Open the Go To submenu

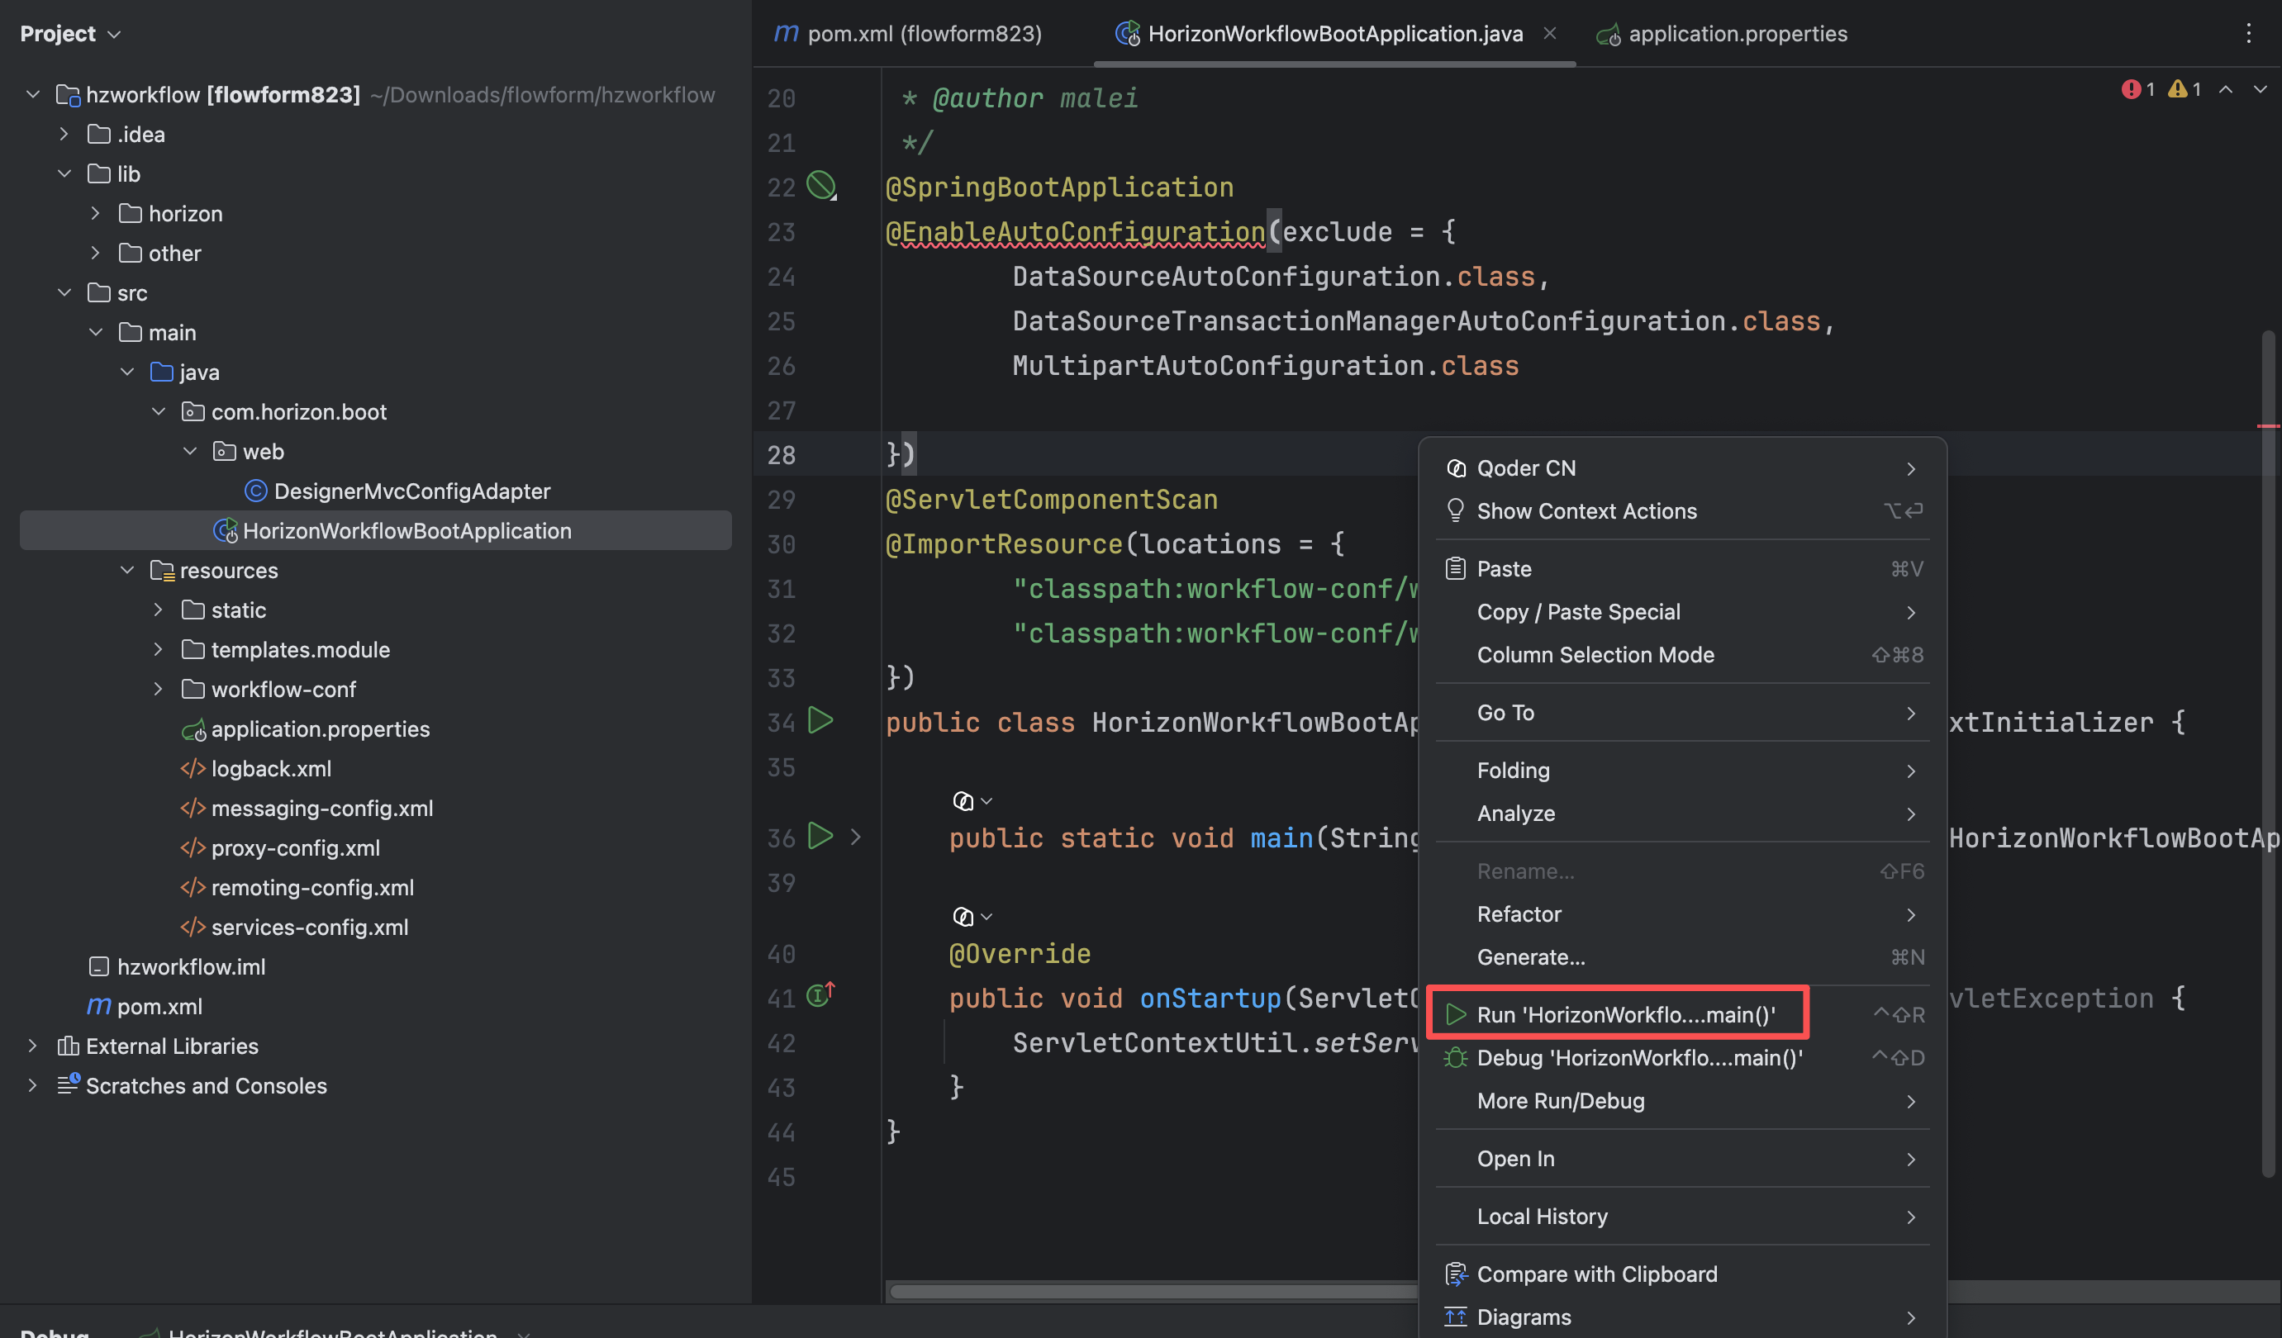(1682, 713)
